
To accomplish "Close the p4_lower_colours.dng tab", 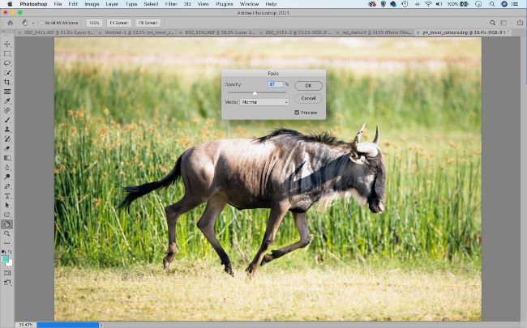I will (x=418, y=32).
